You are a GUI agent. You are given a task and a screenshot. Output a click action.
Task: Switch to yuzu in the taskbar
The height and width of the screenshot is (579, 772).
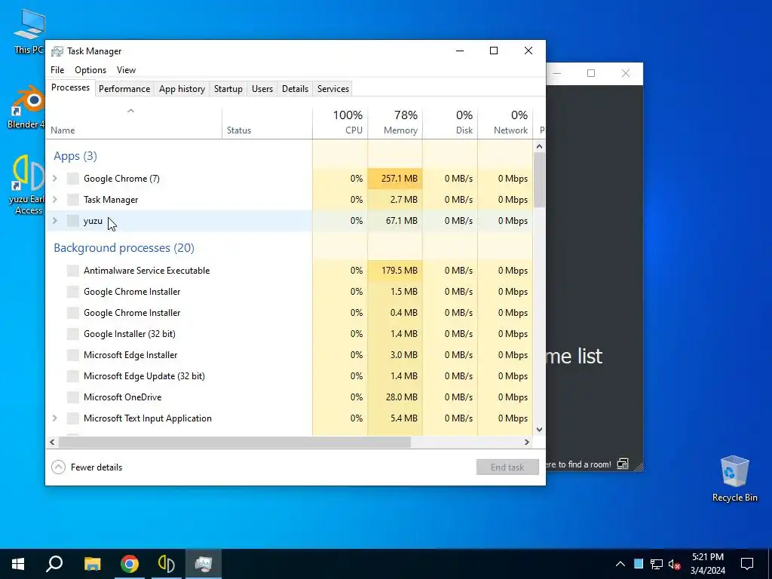click(x=167, y=564)
